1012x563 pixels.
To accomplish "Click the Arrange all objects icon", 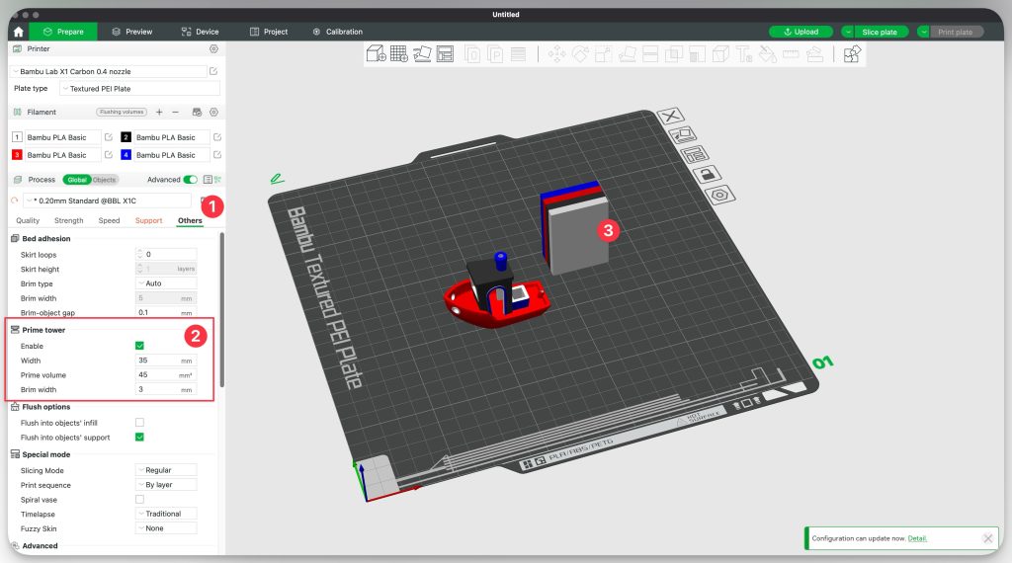I will pos(445,54).
